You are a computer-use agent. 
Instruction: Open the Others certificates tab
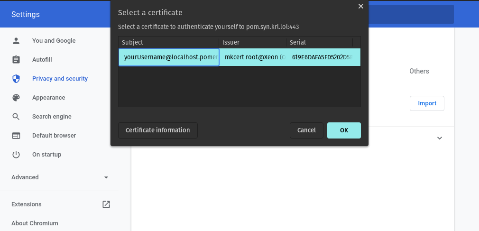(x=419, y=71)
